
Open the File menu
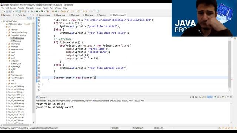pyautogui.click(x=2, y=8)
